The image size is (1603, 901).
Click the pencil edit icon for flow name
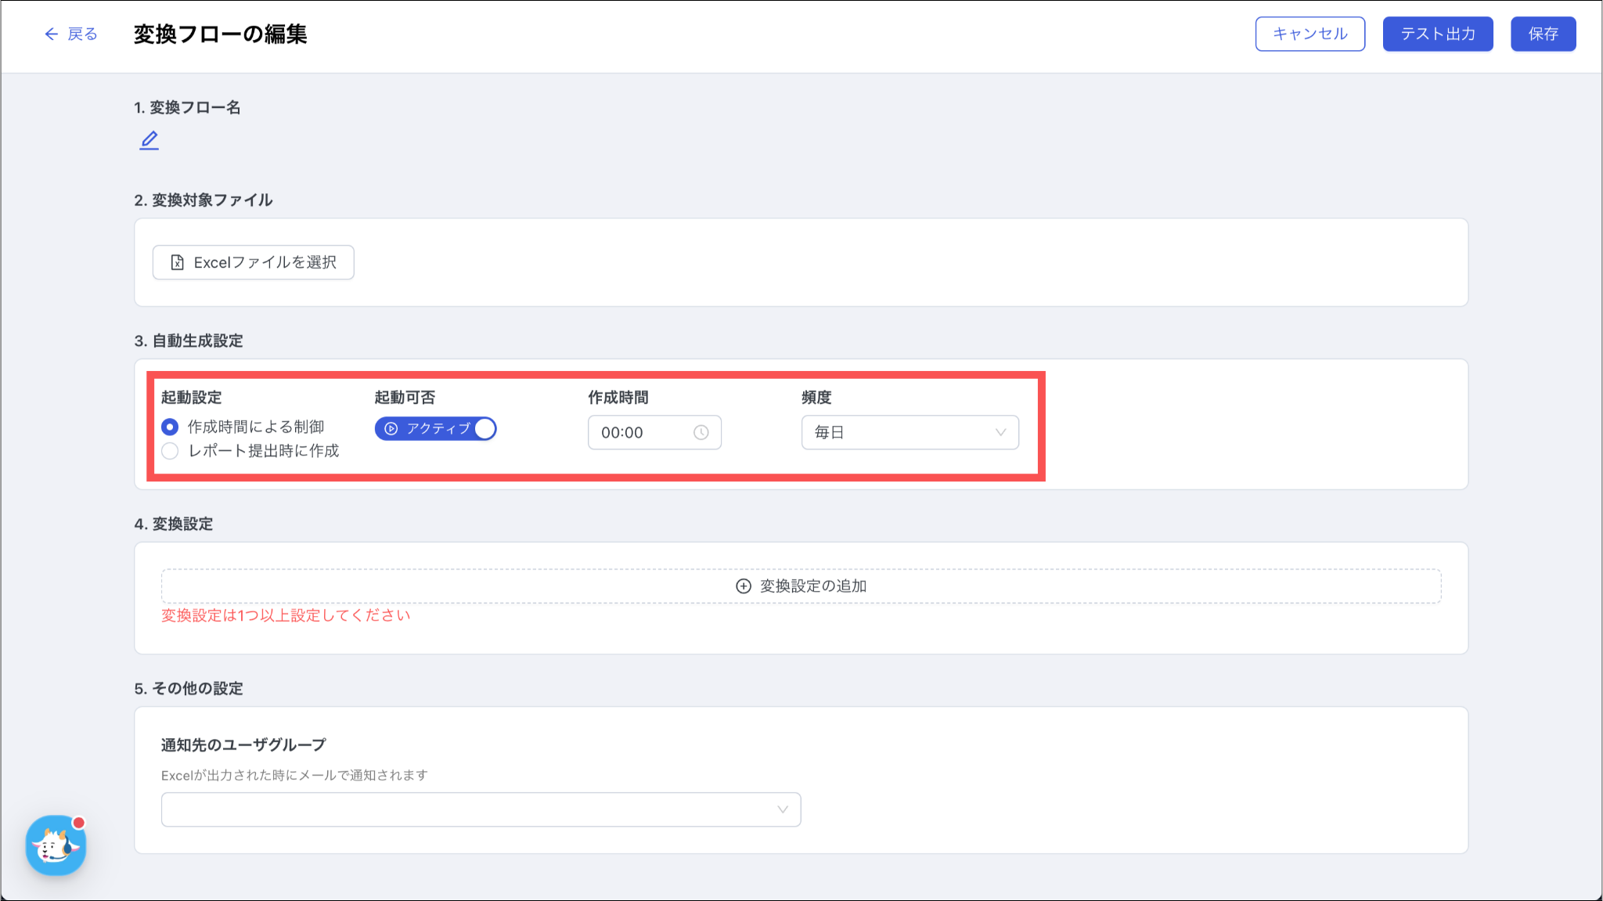coord(149,140)
